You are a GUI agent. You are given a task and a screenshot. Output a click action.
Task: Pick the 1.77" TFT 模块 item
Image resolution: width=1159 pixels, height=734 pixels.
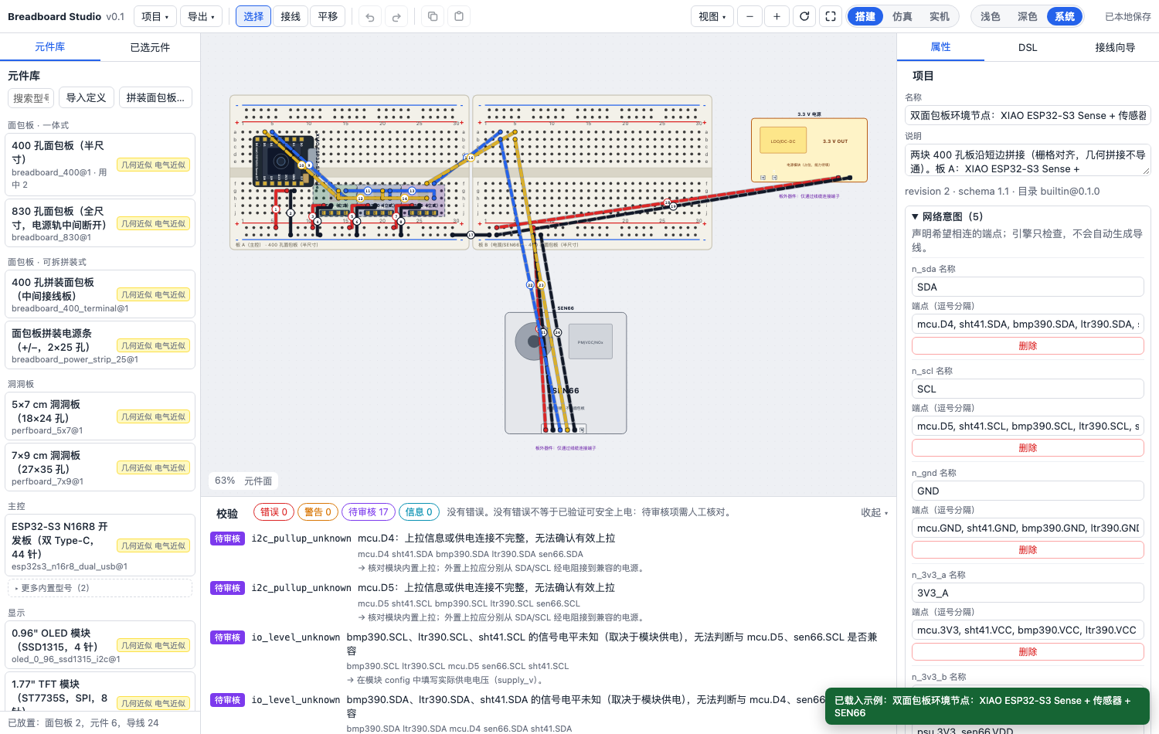coord(100,692)
